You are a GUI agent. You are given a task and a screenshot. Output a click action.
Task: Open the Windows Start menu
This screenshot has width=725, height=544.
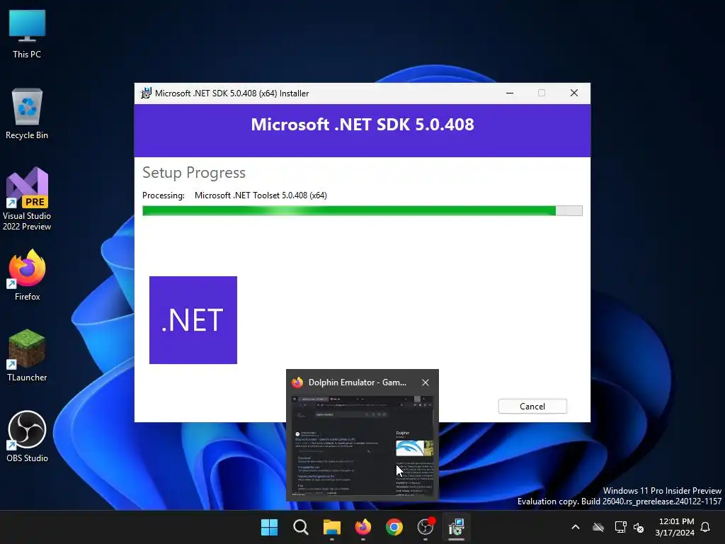(269, 527)
